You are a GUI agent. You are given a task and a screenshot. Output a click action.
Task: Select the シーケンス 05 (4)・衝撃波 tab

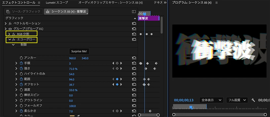pos(66,12)
